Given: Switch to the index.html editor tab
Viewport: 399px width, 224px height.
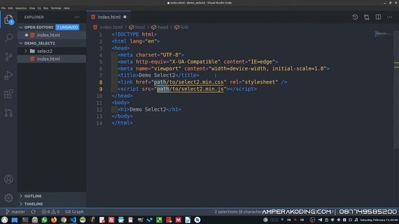Looking at the screenshot, I should pyautogui.click(x=109, y=17).
